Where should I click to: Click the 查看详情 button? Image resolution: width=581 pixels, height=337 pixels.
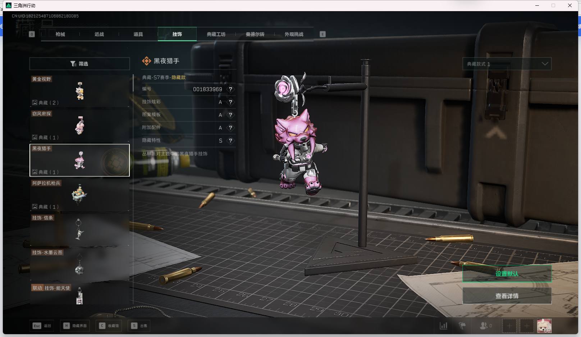coord(507,296)
